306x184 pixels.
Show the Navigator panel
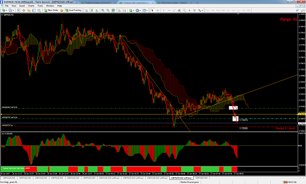tap(29, 10)
